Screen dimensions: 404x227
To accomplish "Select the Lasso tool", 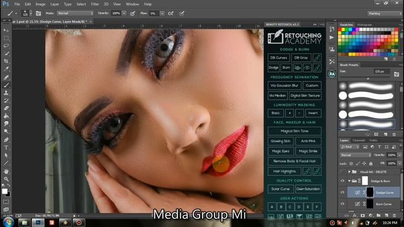I will coord(6,46).
